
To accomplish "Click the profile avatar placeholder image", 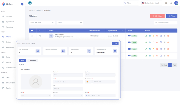I will (36, 82).
